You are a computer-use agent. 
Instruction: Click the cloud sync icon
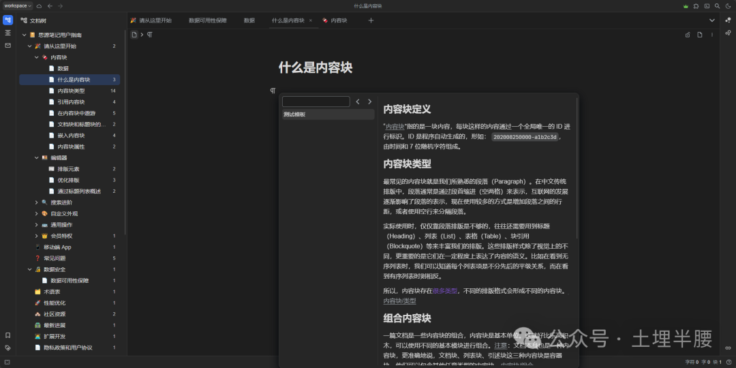tap(40, 6)
